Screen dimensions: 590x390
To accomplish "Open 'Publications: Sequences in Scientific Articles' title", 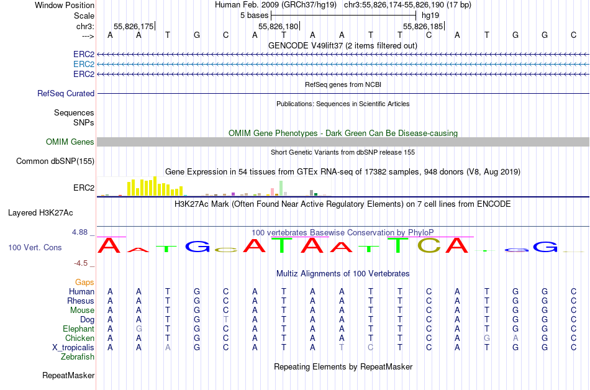I will pyautogui.click(x=343, y=104).
